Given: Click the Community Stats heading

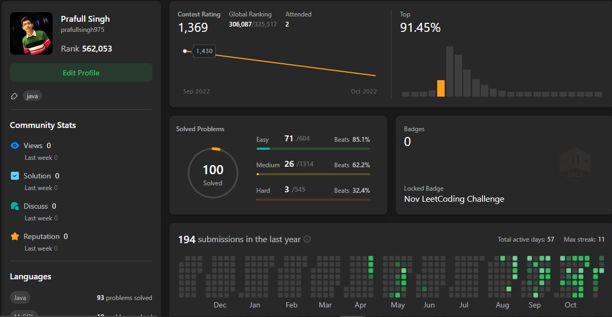Looking at the screenshot, I should 43,125.
